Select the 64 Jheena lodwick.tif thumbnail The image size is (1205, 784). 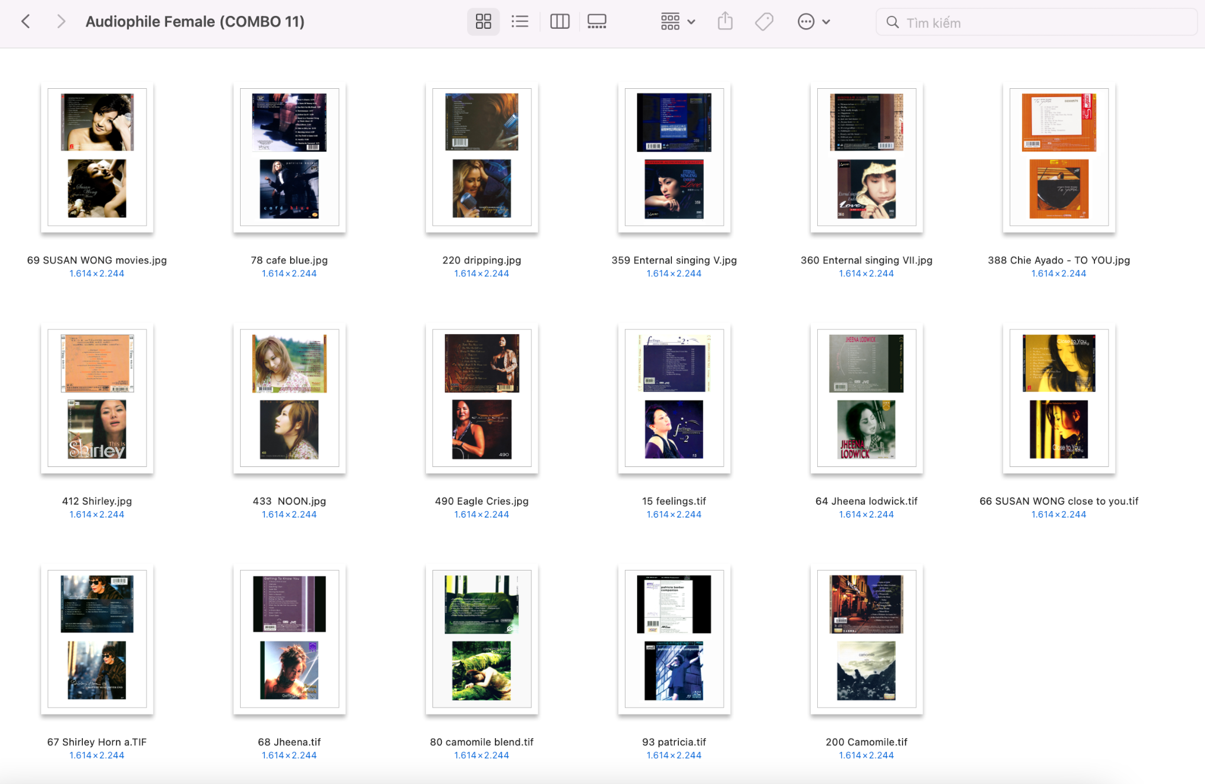coord(867,398)
